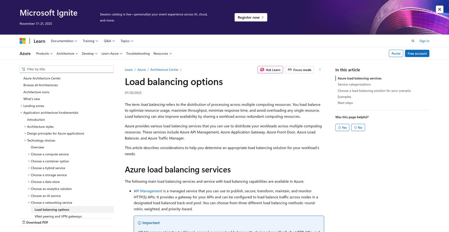Image resolution: width=449 pixels, height=232 pixels.
Task: Open Azure Architecture Center tree item
Action: click(42, 78)
